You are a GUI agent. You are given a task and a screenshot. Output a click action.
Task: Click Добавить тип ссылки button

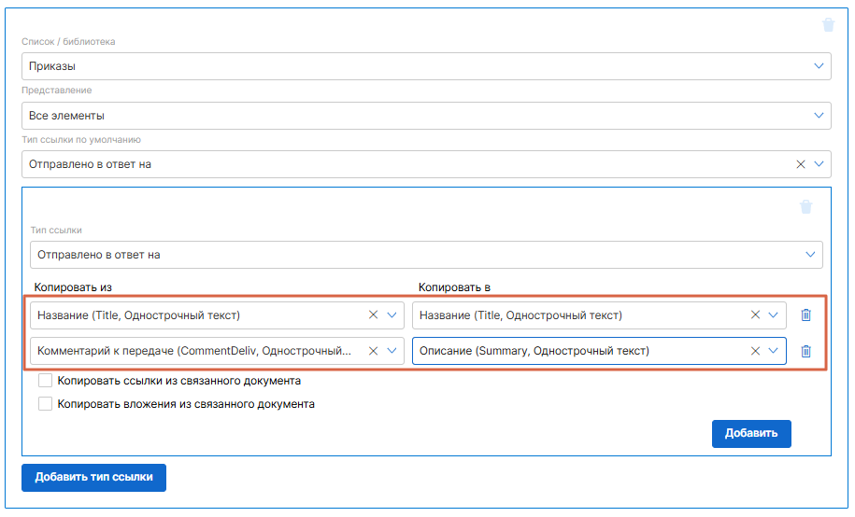[x=93, y=477]
